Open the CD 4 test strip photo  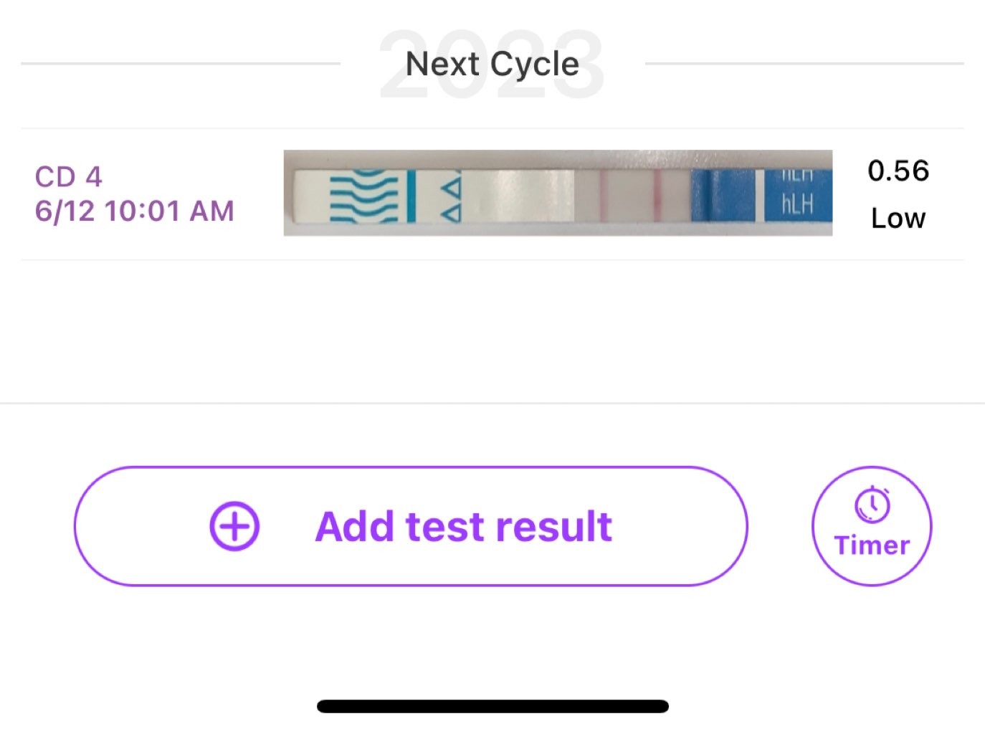[x=558, y=193]
